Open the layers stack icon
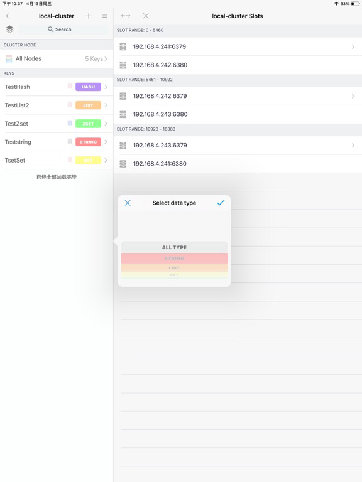This screenshot has width=362, height=482. (9, 29)
